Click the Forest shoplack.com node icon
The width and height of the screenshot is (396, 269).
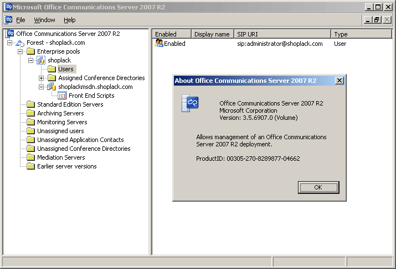pos(20,43)
